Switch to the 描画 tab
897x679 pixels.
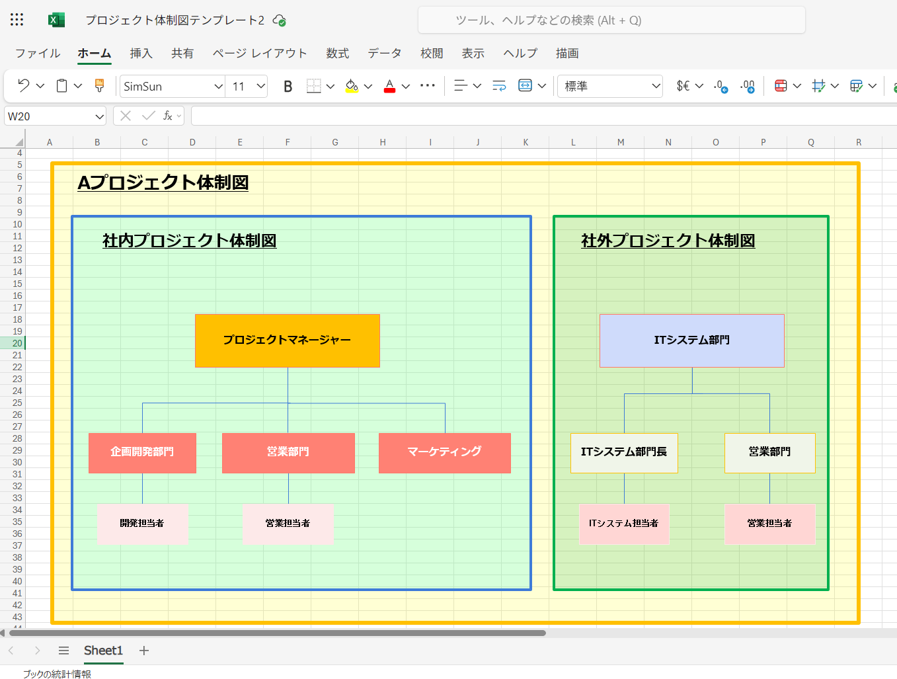[x=567, y=54]
